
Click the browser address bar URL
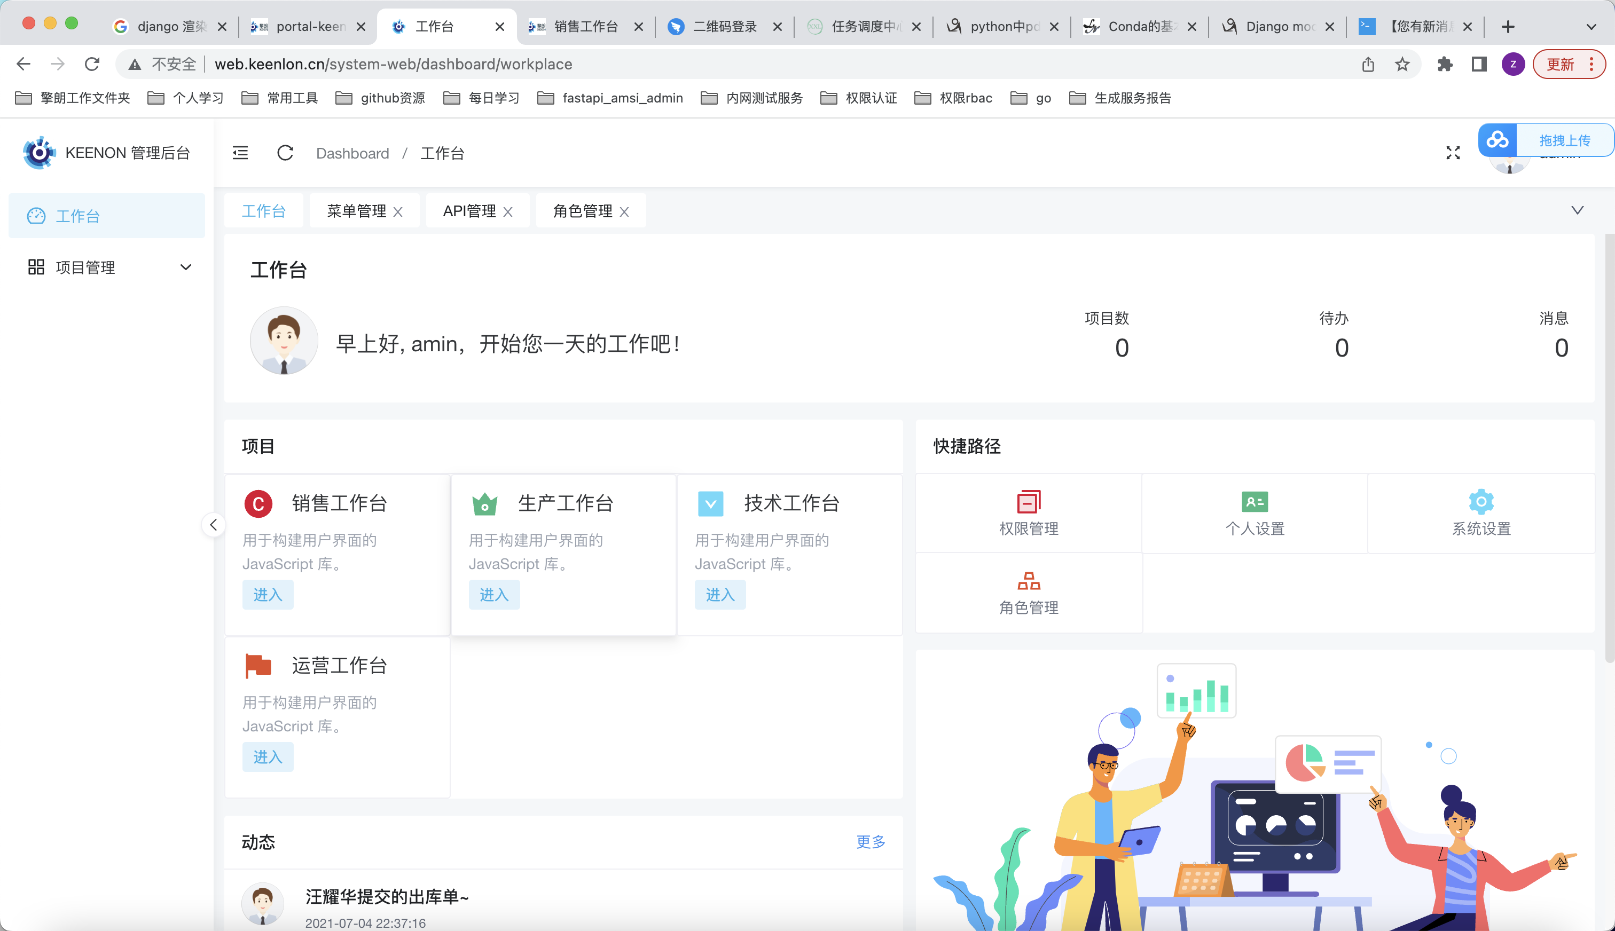click(394, 64)
